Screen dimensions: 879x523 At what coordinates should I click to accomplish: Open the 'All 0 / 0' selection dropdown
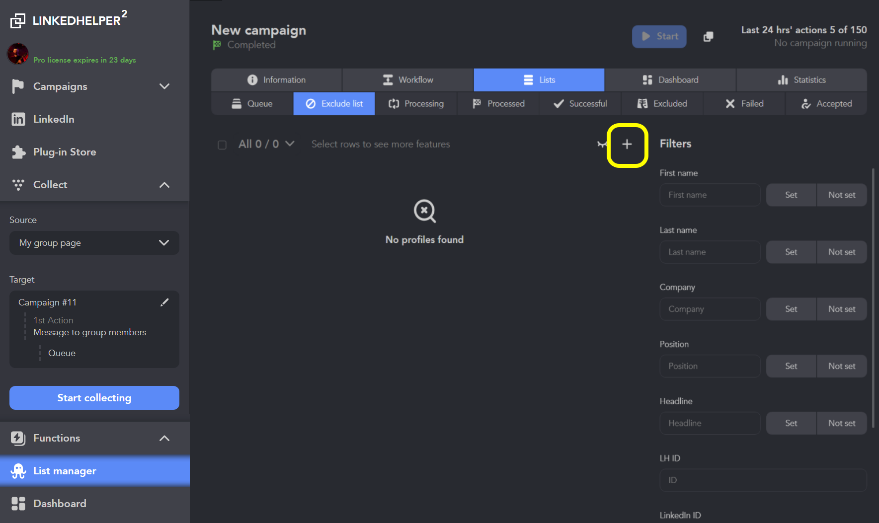point(267,144)
